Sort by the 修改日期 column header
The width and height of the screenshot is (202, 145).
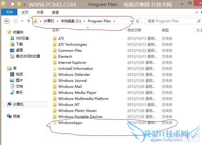pos(134,30)
